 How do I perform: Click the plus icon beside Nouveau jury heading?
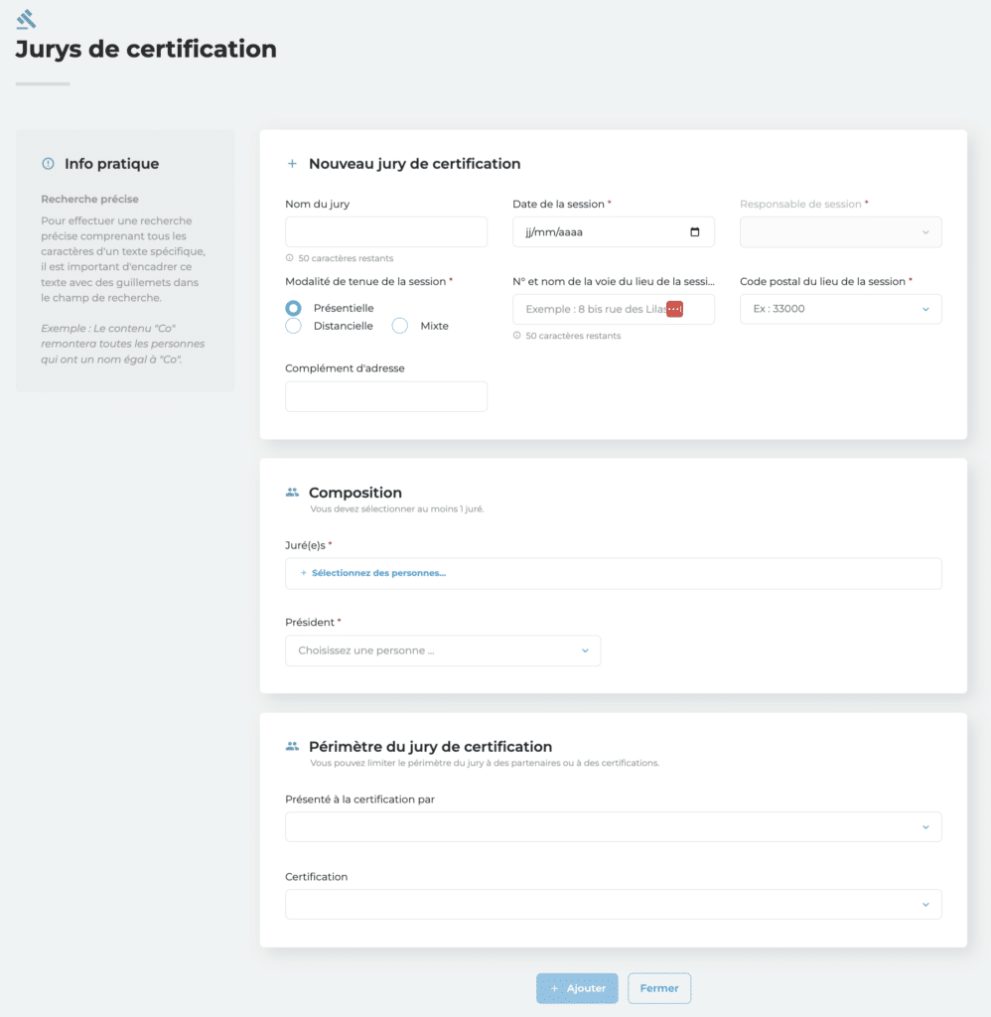pyautogui.click(x=292, y=164)
